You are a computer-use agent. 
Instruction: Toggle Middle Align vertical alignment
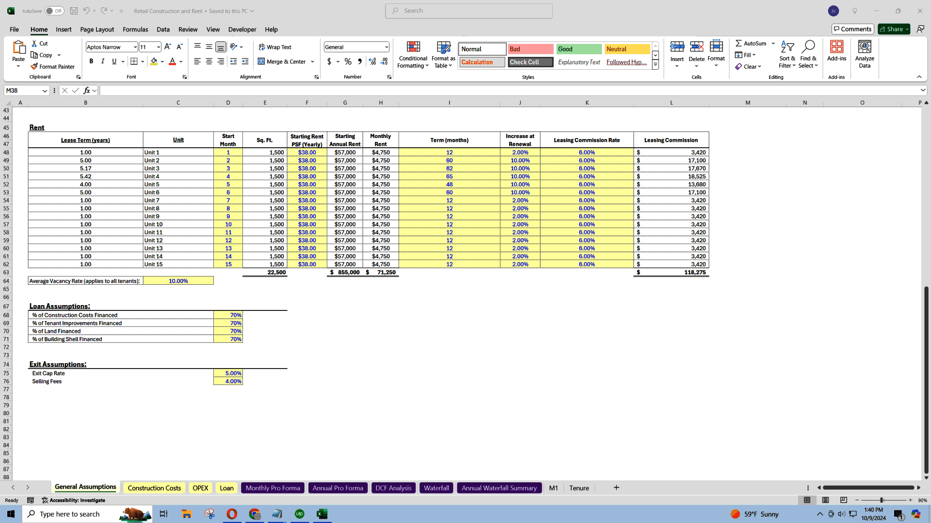click(x=209, y=46)
